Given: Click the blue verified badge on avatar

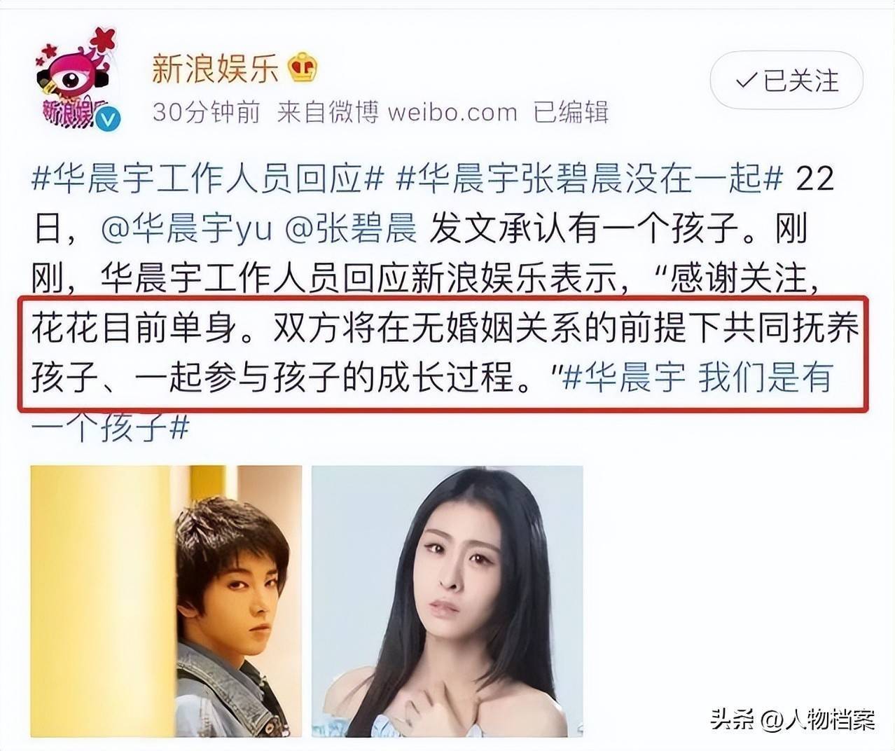Looking at the screenshot, I should [x=107, y=120].
